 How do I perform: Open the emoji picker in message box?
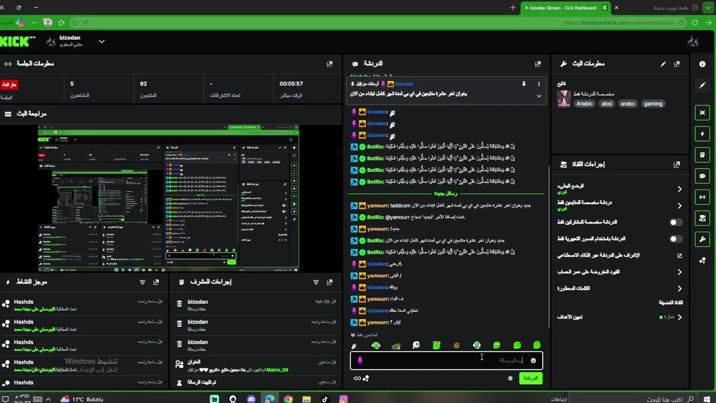coord(533,360)
